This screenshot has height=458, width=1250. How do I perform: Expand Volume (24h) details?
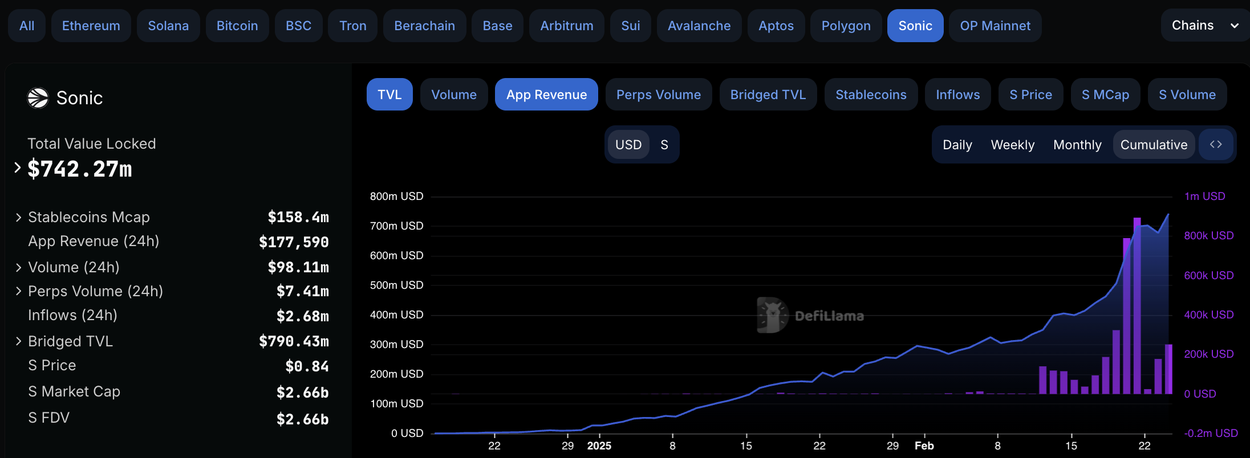coord(19,267)
